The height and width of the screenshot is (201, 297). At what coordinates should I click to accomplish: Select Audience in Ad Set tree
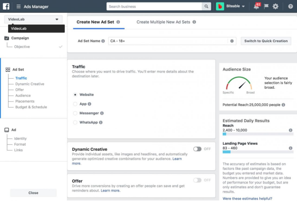tap(23, 95)
